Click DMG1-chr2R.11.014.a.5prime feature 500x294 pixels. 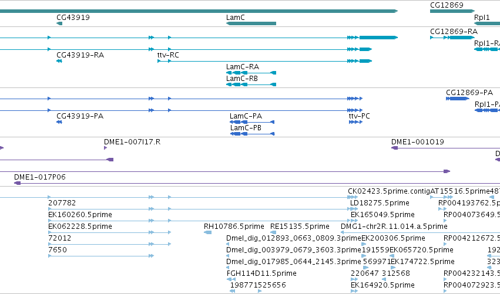394,227
